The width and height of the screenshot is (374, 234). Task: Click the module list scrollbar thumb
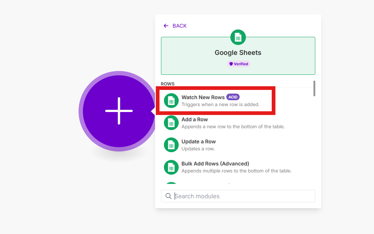coord(314,88)
